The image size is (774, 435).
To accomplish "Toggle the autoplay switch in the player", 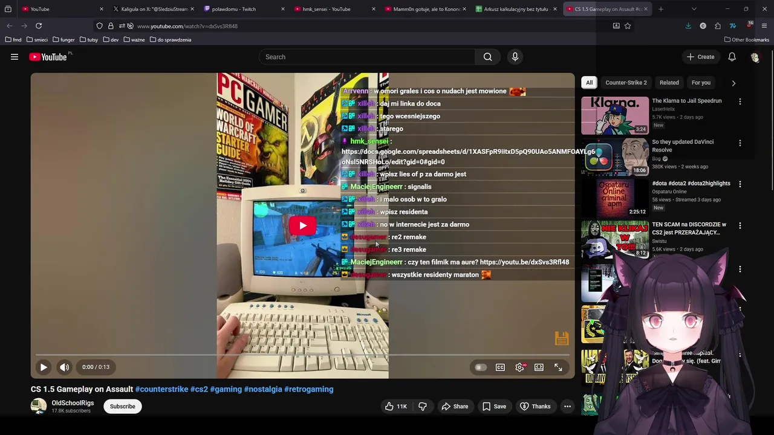I will tap(480, 367).
